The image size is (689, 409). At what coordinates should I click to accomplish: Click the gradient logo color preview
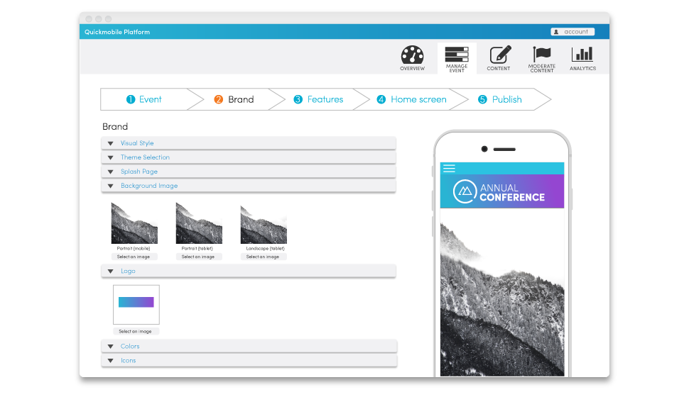click(136, 302)
